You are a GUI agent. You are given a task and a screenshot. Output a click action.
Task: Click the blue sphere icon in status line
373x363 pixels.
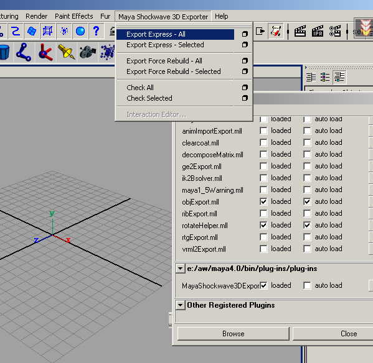[x=80, y=31]
